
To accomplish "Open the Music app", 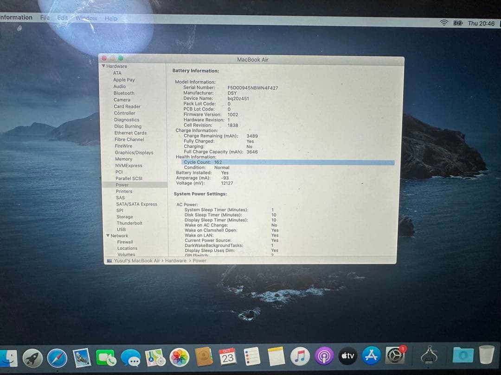I will click(299, 356).
